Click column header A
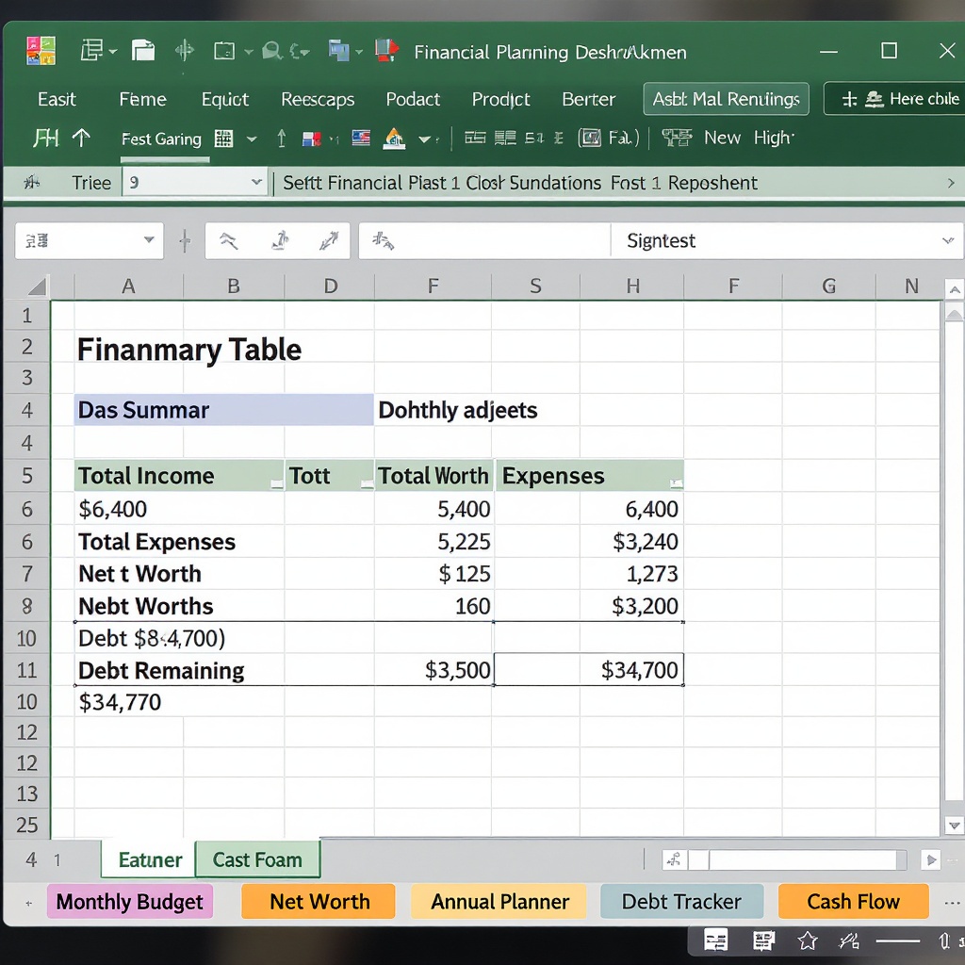The width and height of the screenshot is (965, 965). coord(128,286)
